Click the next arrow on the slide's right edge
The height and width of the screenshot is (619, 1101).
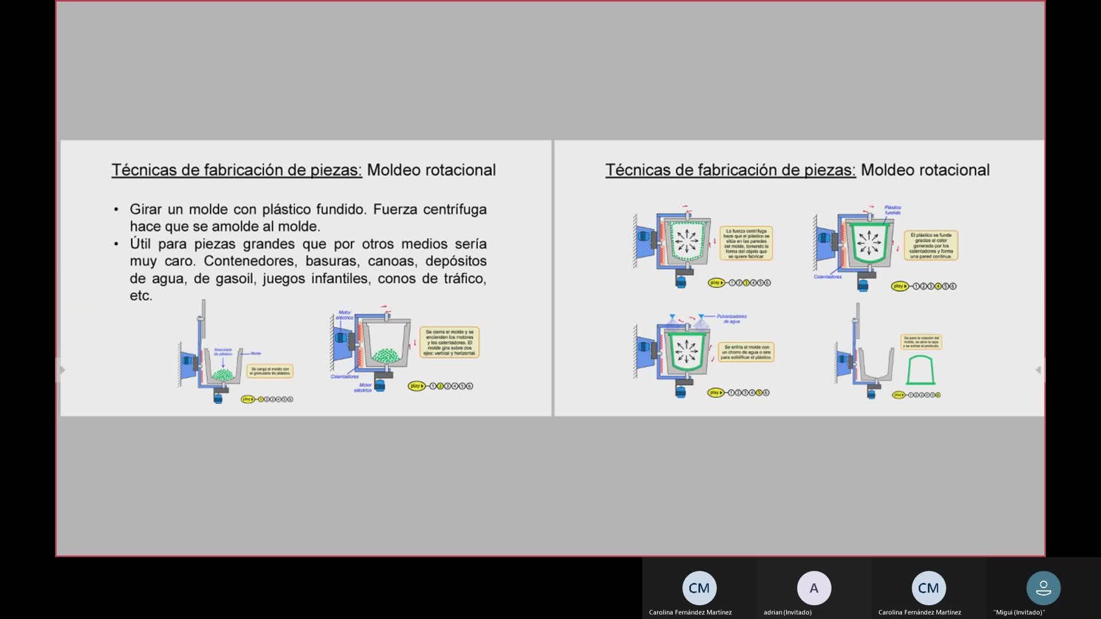(x=1038, y=370)
